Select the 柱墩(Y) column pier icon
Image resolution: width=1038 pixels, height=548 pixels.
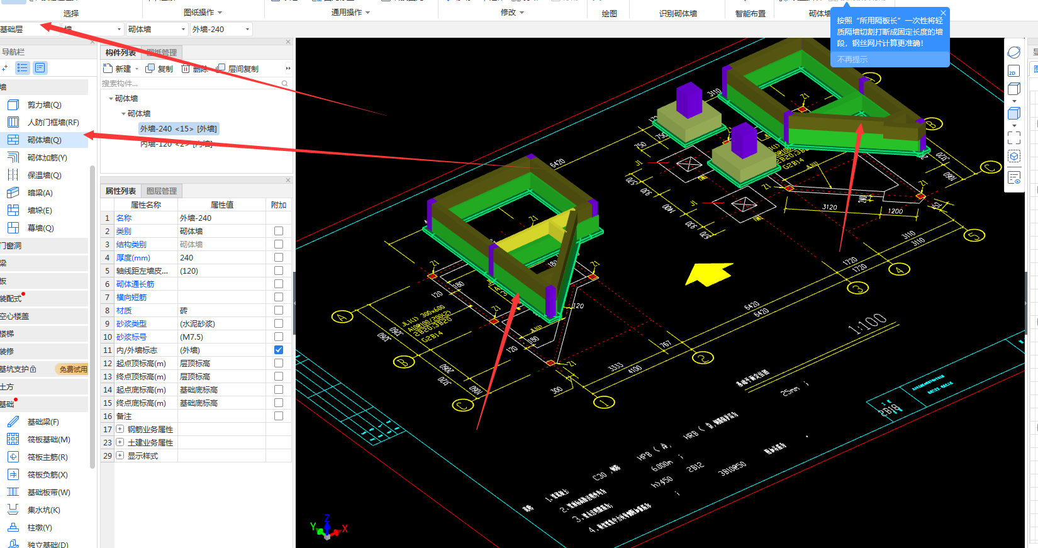pyautogui.click(x=13, y=528)
